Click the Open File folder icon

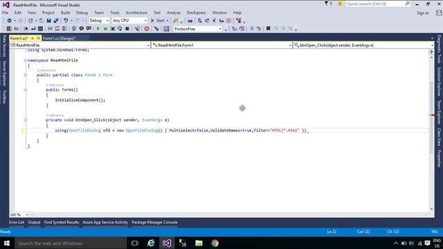pyautogui.click(x=42, y=21)
